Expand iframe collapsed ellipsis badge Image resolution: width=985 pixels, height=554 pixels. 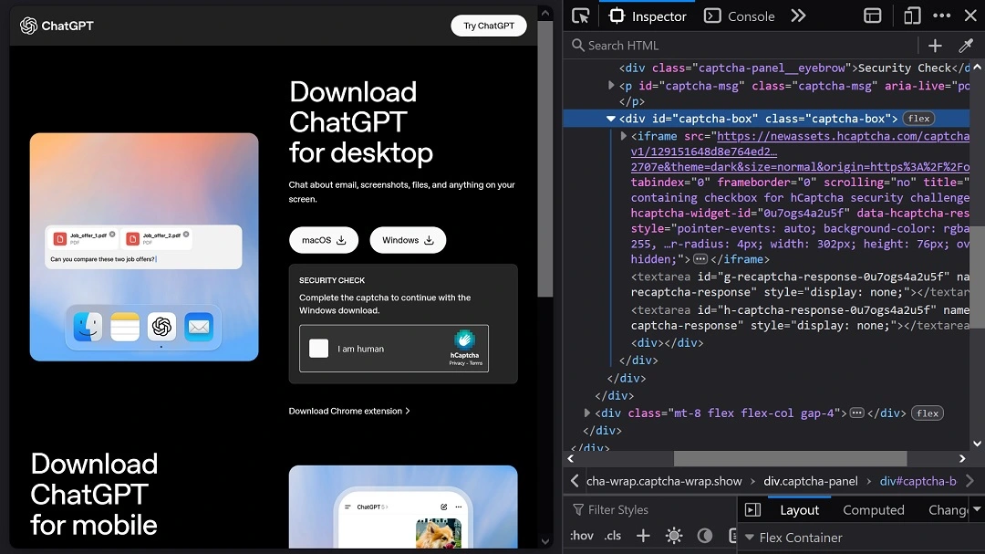pyautogui.click(x=700, y=259)
